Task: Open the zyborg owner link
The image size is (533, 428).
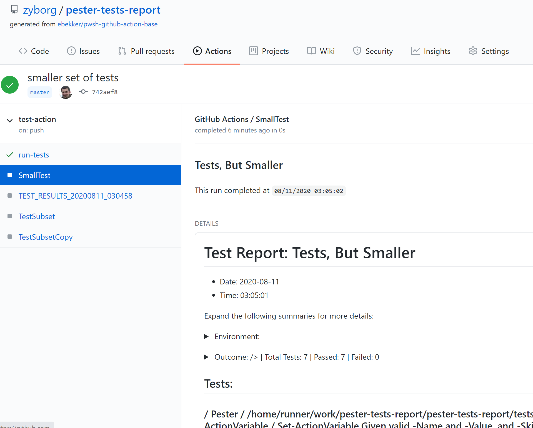Action: (x=40, y=10)
